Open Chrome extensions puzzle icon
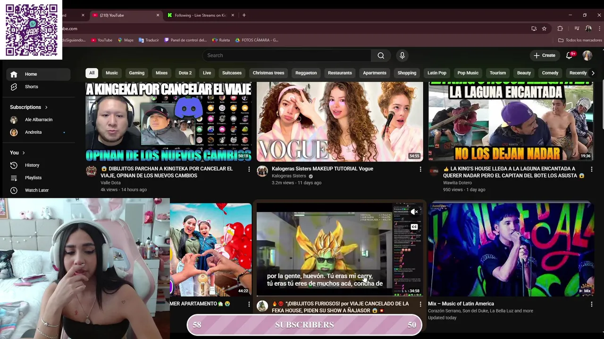This screenshot has height=339, width=604. [560, 29]
